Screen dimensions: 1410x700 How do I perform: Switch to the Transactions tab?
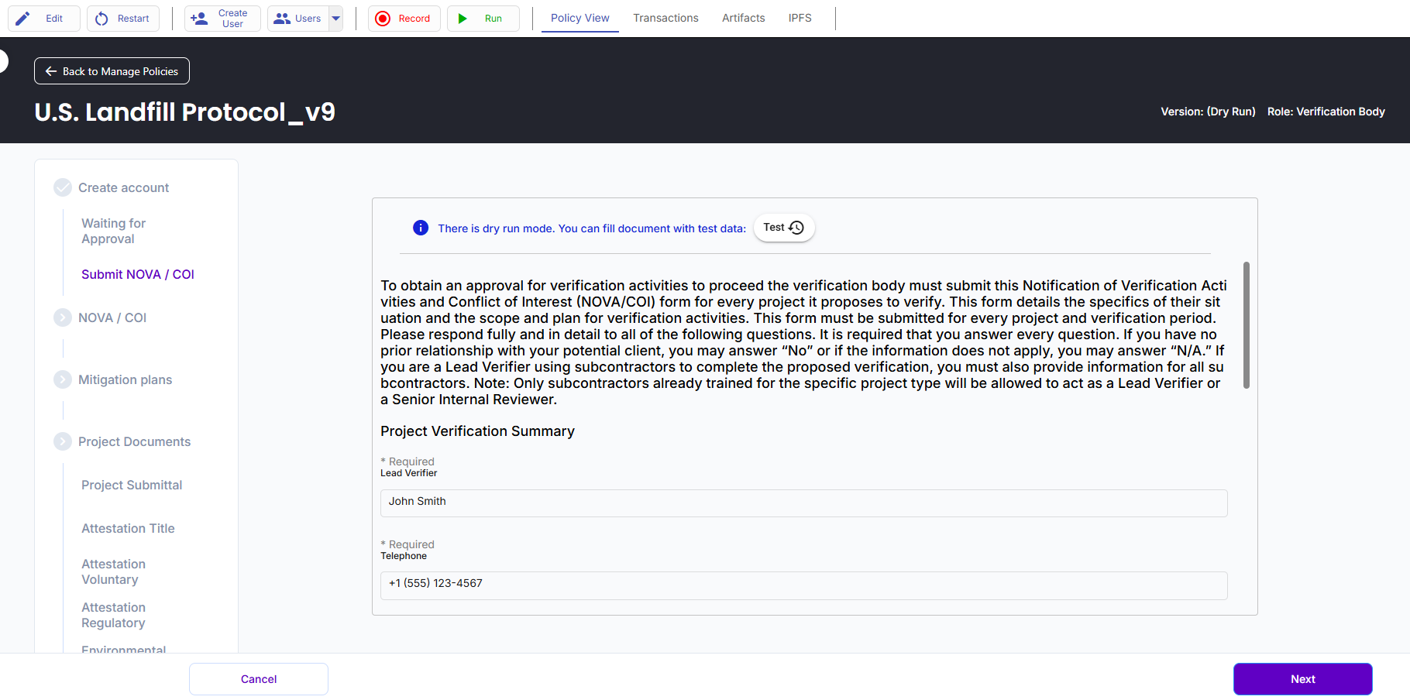(x=665, y=18)
